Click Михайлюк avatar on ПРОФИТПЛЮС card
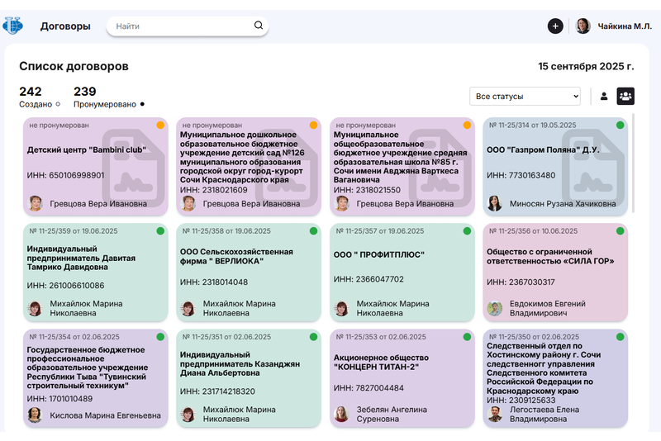 341,309
